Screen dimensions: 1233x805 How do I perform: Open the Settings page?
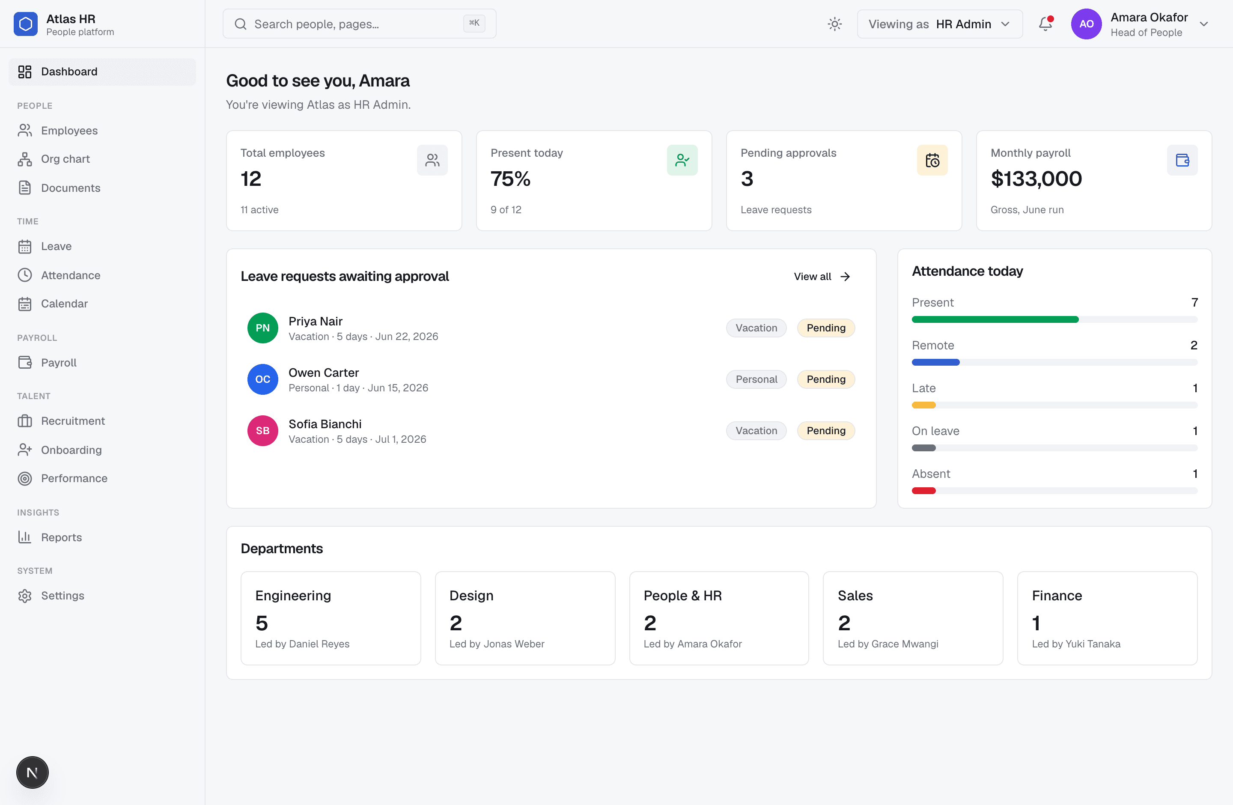(x=103, y=596)
